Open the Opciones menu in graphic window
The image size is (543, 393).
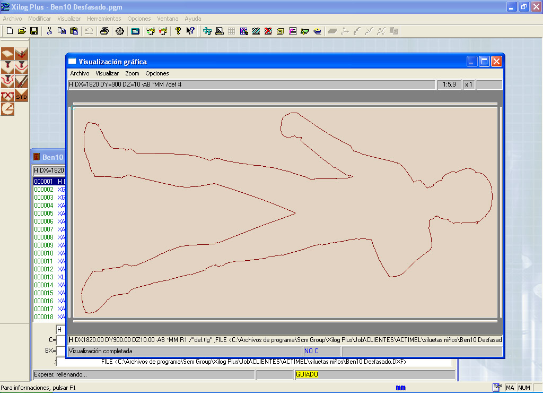coord(157,73)
